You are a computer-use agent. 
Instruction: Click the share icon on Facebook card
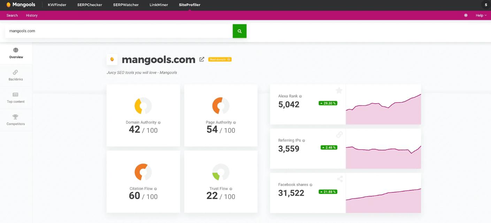pyautogui.click(x=340, y=179)
